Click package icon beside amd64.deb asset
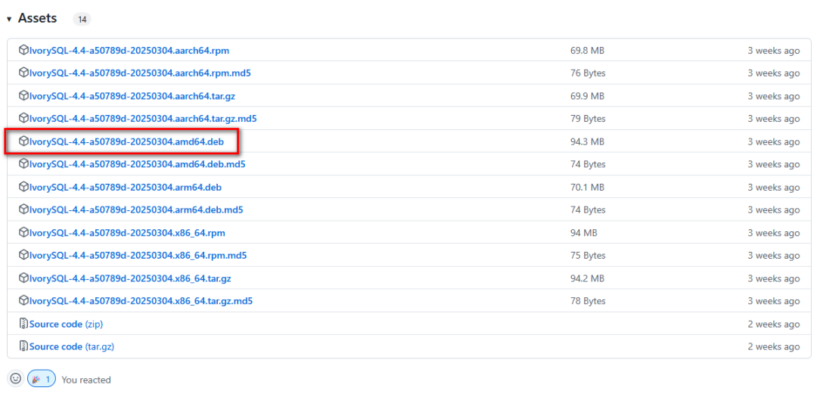Viewport: 817px width, 394px height. click(x=23, y=141)
